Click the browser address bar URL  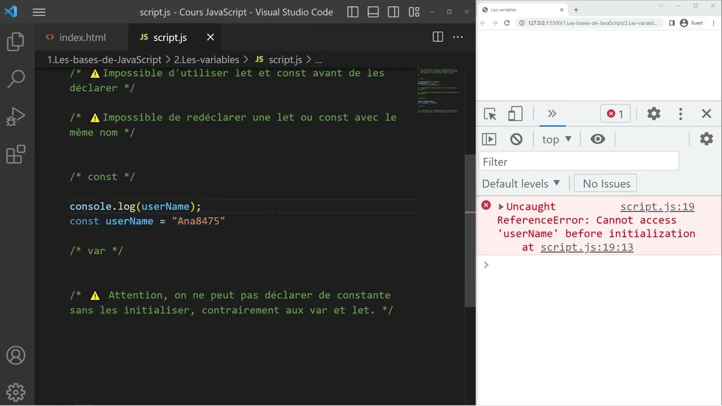[x=592, y=23]
